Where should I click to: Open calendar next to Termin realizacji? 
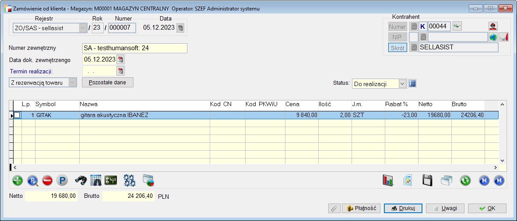[x=120, y=71]
